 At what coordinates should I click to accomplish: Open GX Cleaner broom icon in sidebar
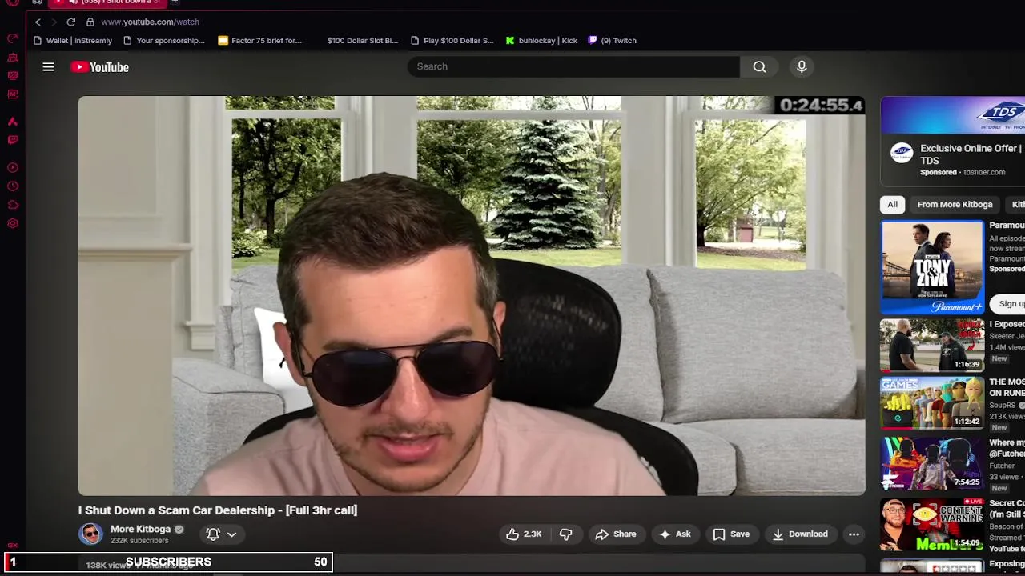point(13,58)
